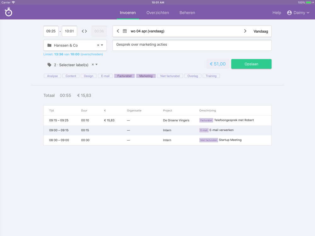Open the Beheren tab

187,13
